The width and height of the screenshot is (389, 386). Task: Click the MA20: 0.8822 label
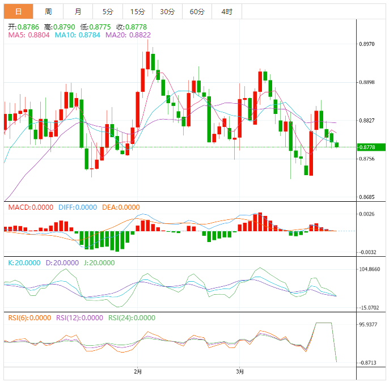128,35
